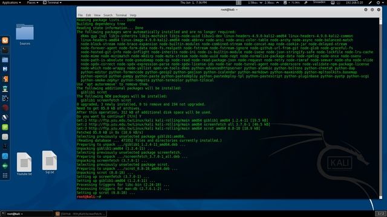387x217 pixels.
Task: Click the terminal vertical scrollbar
Action: (380, 108)
